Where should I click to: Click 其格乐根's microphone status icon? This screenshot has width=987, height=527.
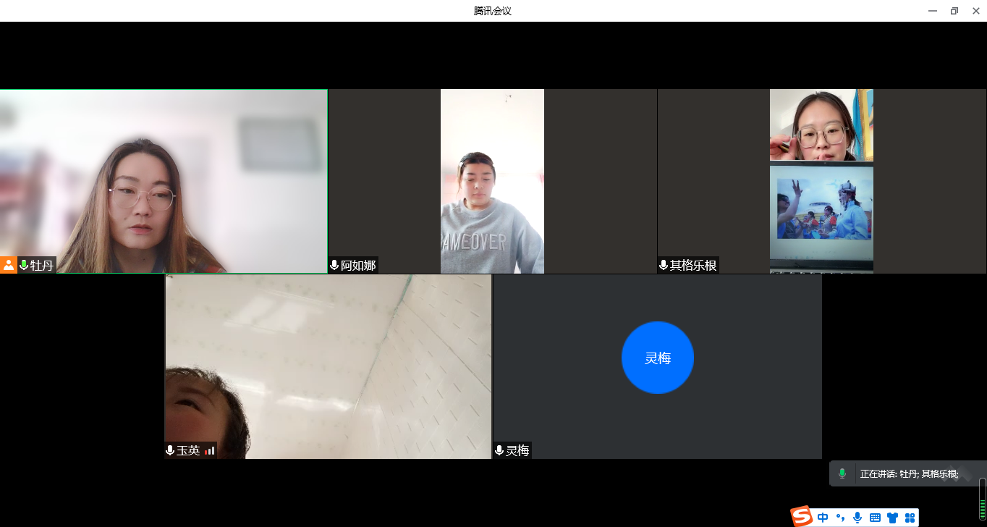[x=664, y=265]
